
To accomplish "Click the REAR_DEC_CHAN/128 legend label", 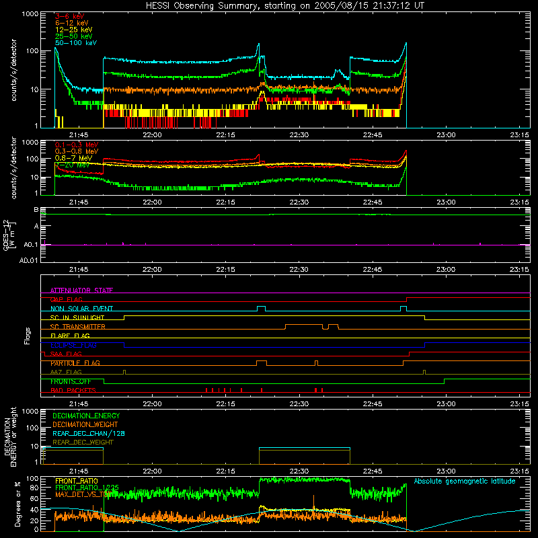I will tap(89, 433).
